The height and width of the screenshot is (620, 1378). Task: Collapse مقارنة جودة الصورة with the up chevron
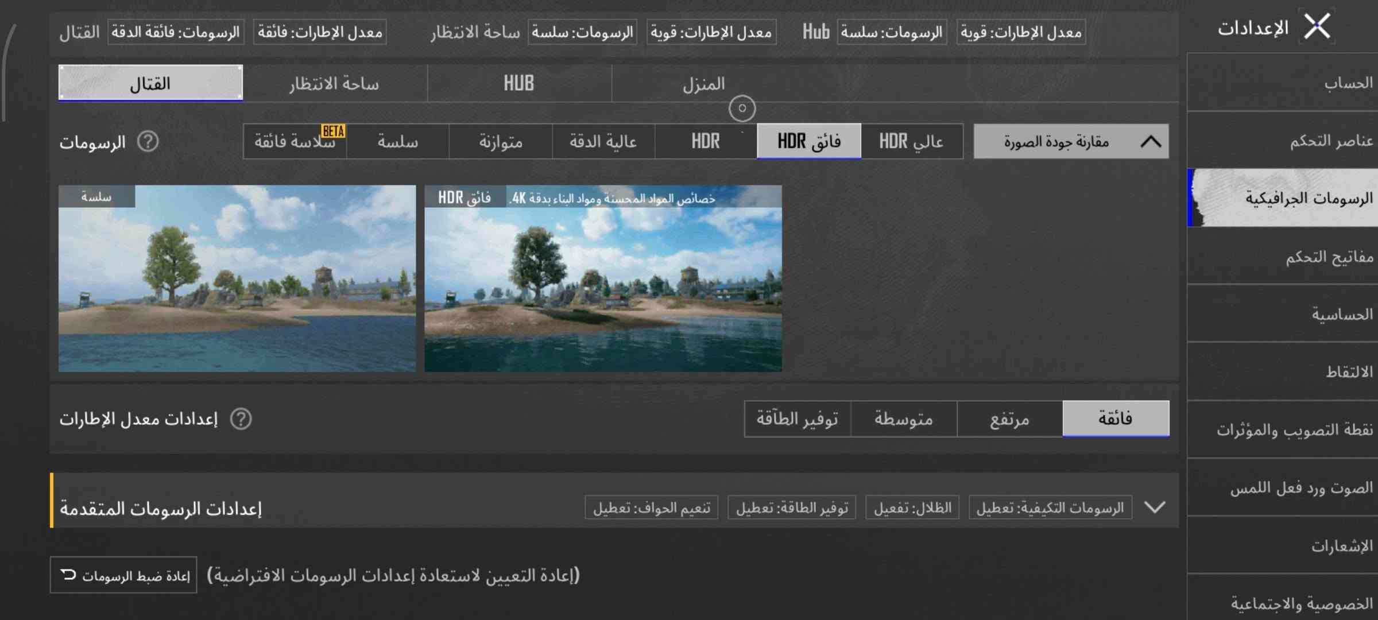[1151, 141]
